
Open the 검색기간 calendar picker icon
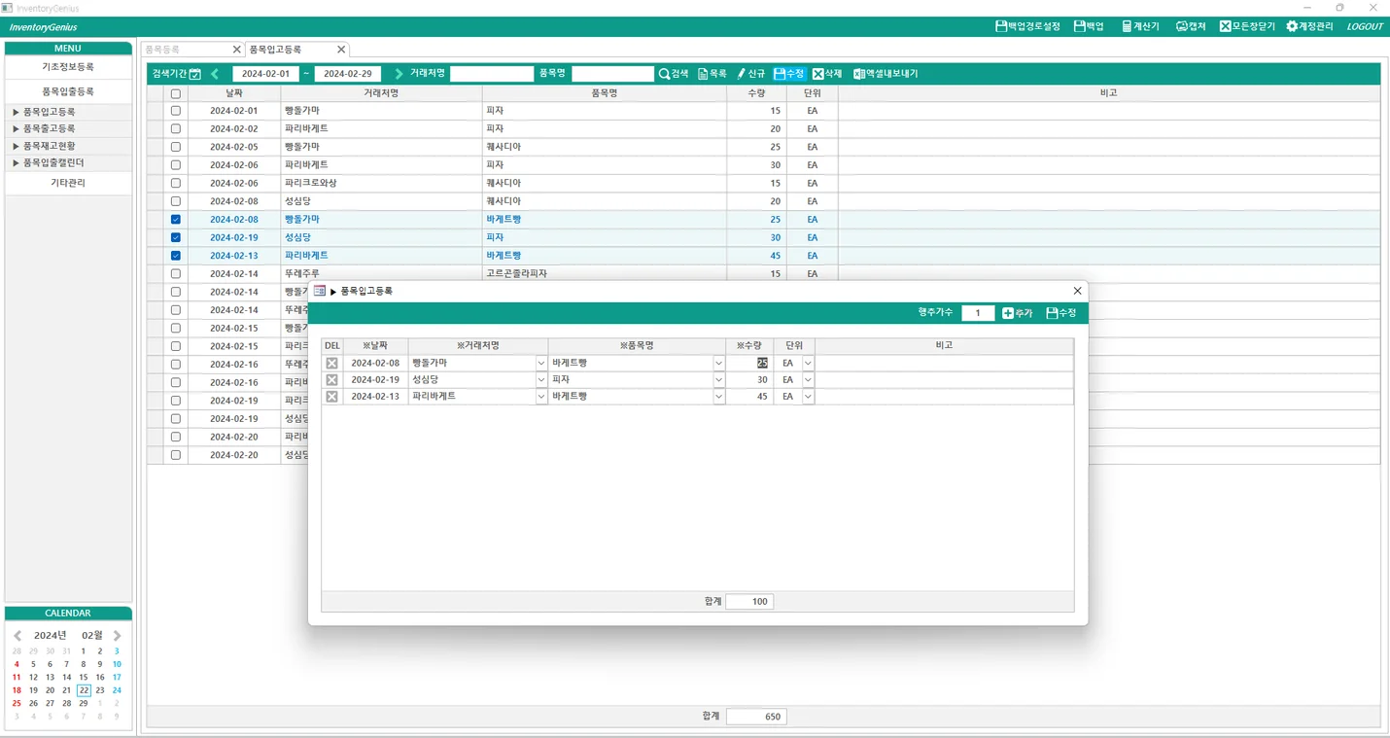pyautogui.click(x=195, y=74)
